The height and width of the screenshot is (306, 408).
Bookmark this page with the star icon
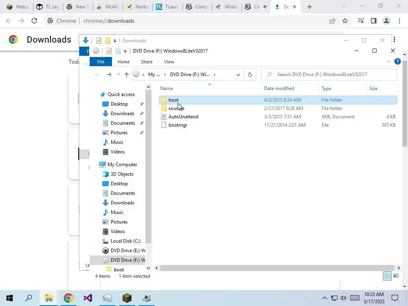(345, 21)
